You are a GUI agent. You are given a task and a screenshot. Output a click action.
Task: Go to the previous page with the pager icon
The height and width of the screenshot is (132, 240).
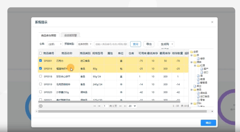coord(99,106)
